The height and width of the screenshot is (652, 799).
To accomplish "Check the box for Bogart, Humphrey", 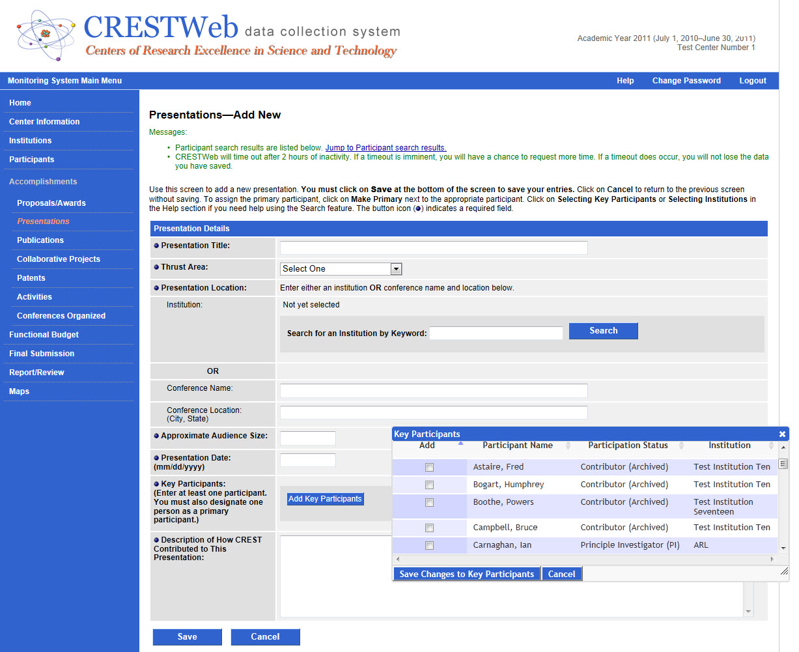I will click(429, 485).
